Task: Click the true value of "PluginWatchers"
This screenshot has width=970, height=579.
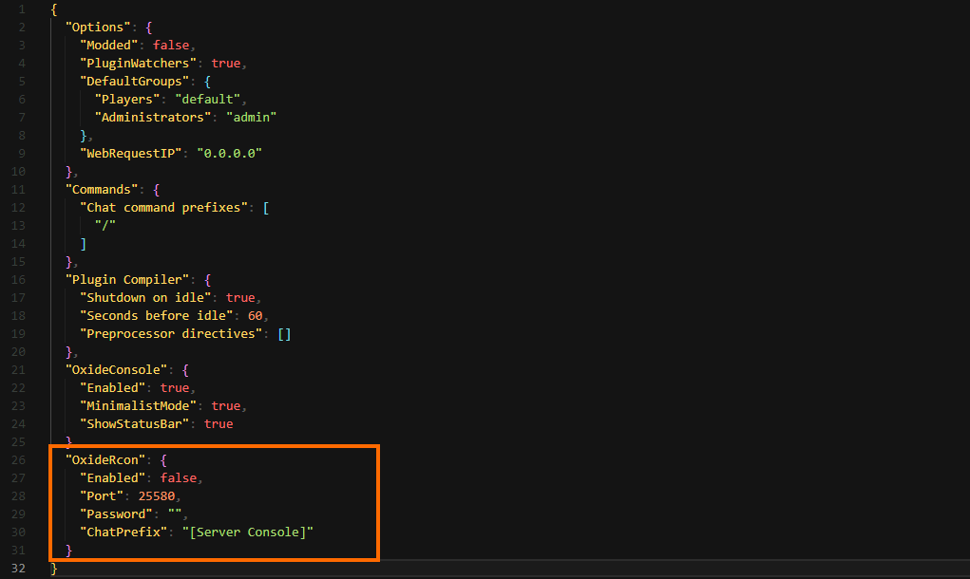Action: click(226, 64)
